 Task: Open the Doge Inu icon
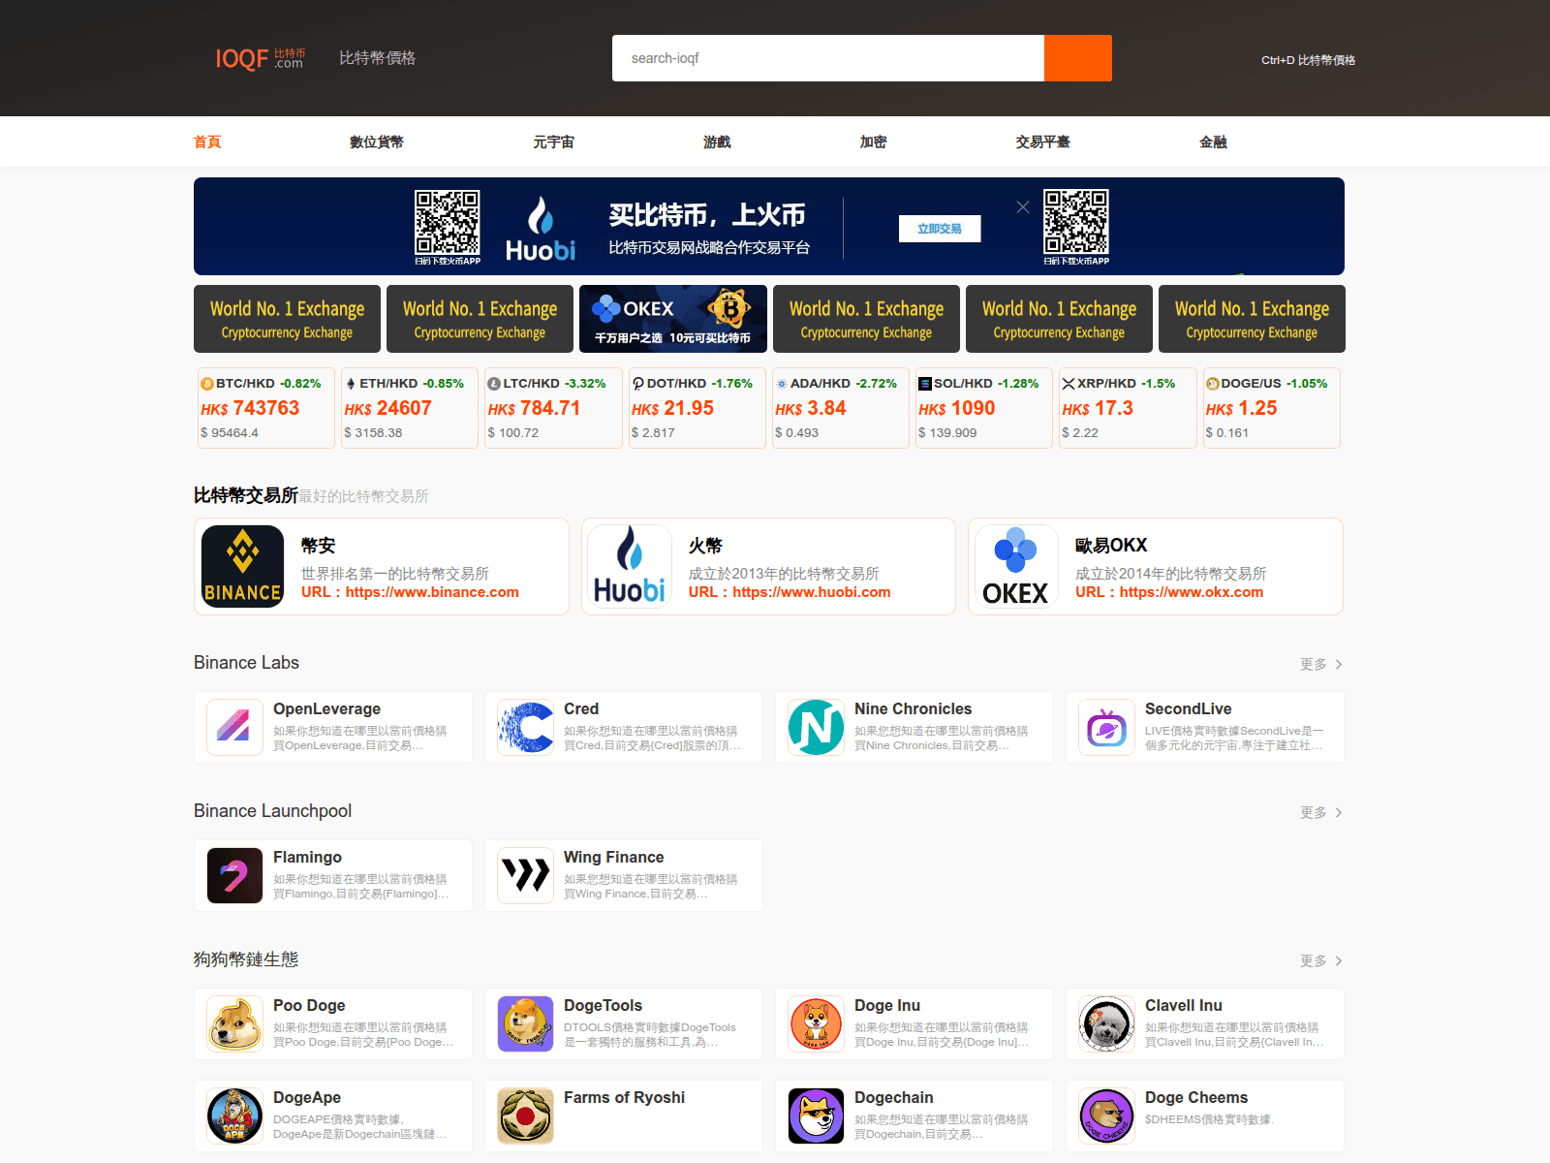tap(816, 1023)
